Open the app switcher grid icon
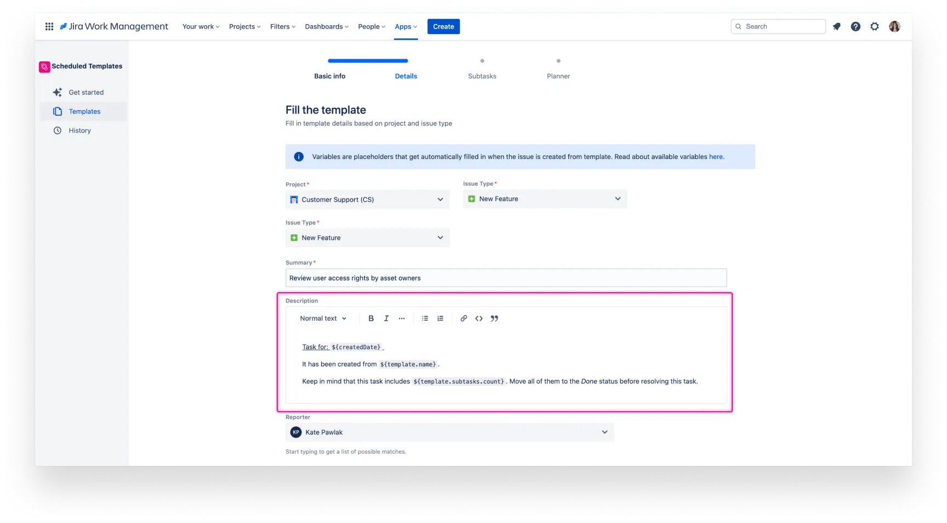 (49, 26)
